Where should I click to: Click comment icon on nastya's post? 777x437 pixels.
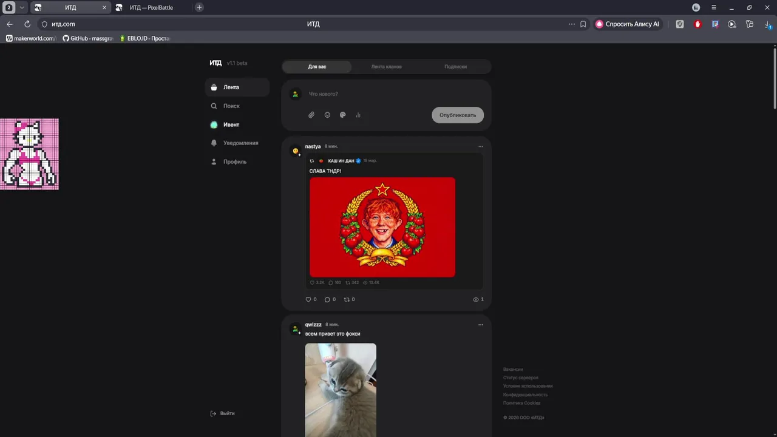click(327, 299)
